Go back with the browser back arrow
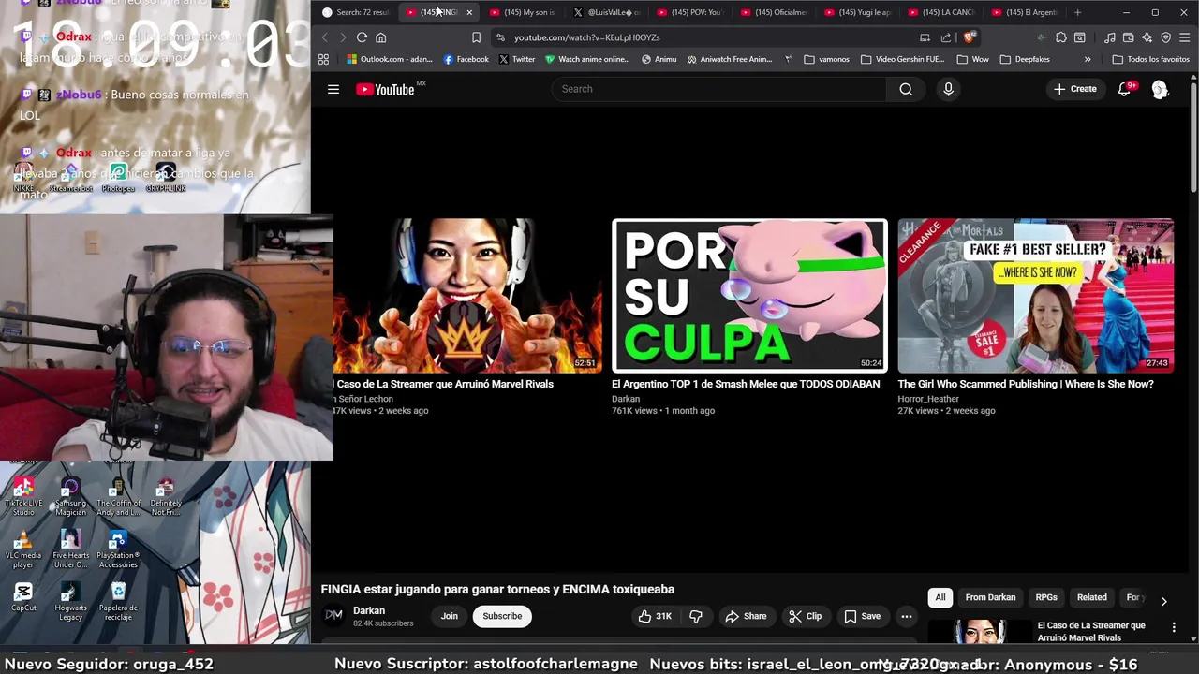 325,37
